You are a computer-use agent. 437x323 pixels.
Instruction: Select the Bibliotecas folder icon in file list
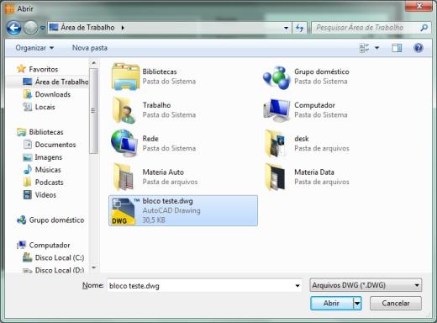[x=125, y=77]
